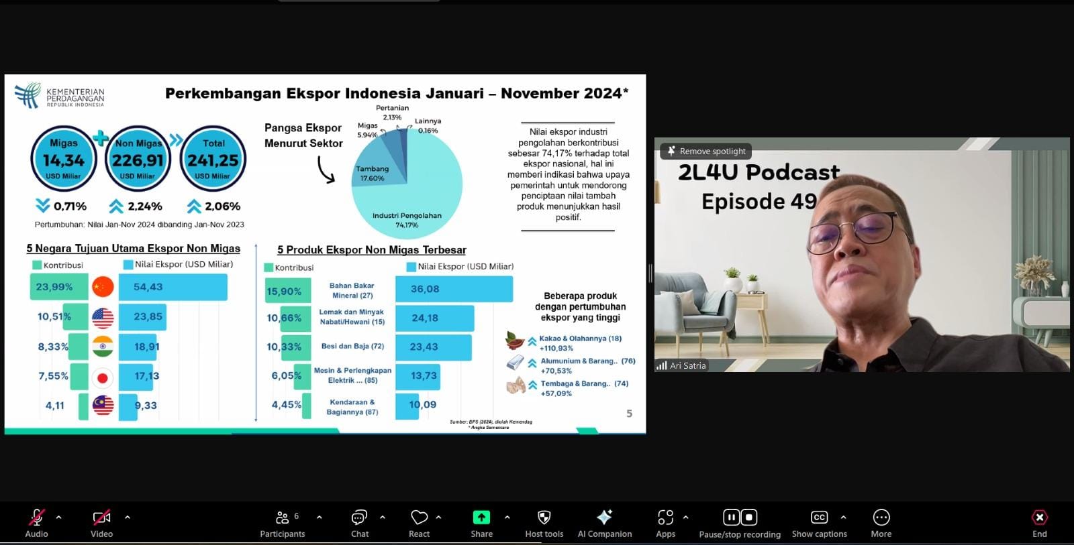The width and height of the screenshot is (1074, 545).
Task: Open the More menu
Action: coord(881,518)
